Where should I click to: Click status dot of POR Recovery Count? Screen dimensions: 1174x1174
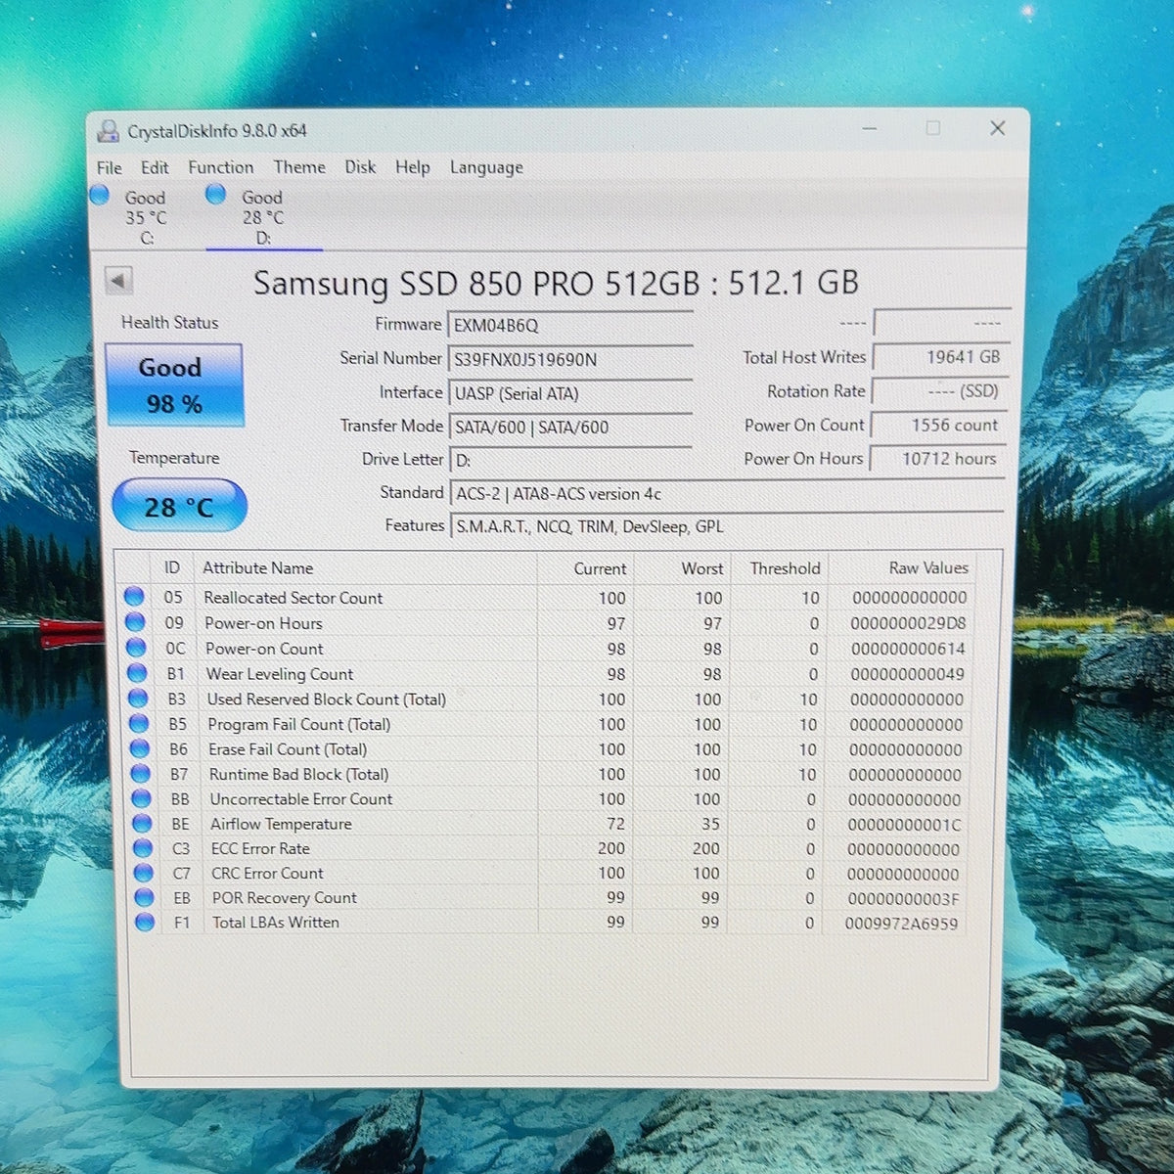pos(145,897)
